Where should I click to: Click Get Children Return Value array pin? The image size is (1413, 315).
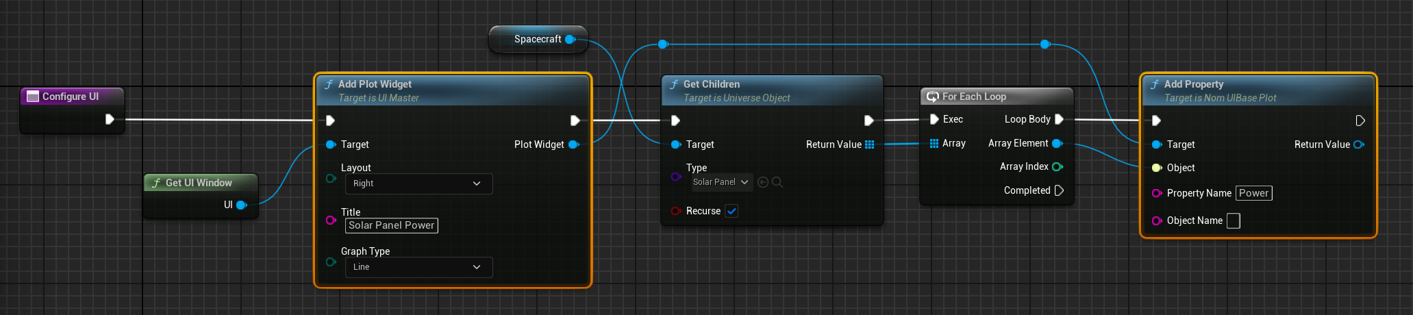(x=870, y=144)
